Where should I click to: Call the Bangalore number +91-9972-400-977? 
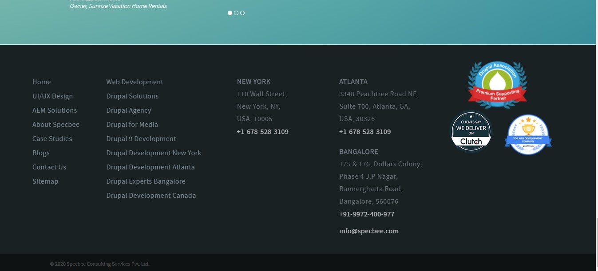click(x=367, y=214)
